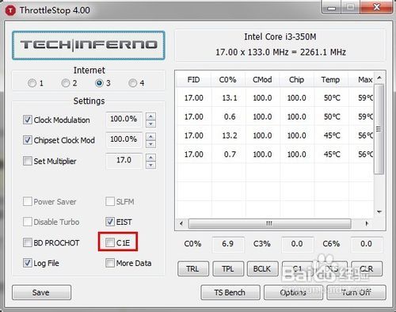The width and height of the screenshot is (396, 312).
Task: Maximize the ThrottleStop window
Action: (350, 7)
